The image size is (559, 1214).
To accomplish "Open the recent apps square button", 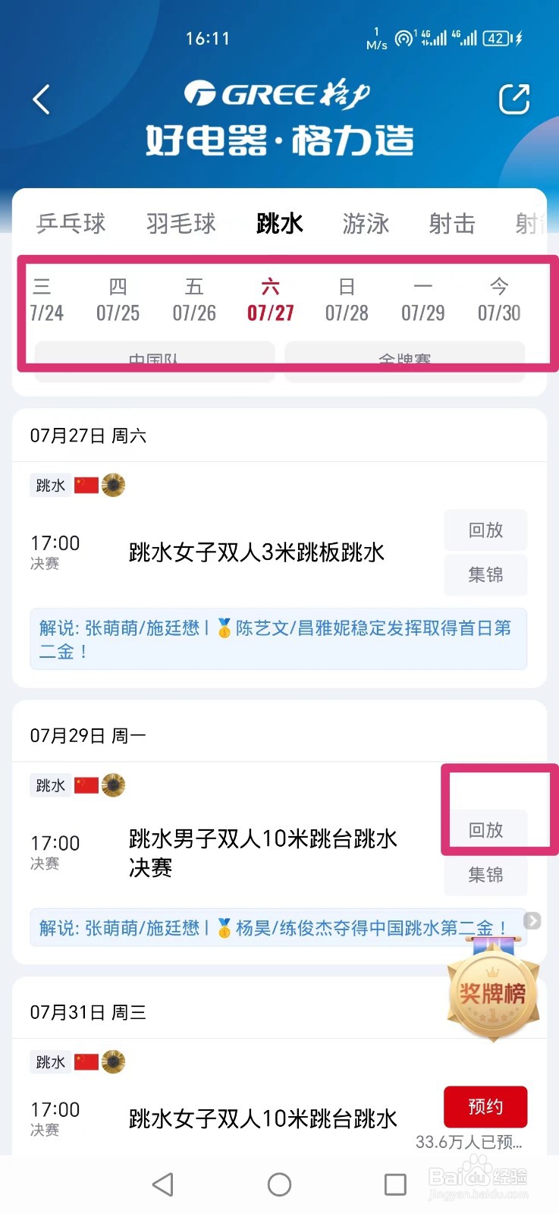I will (x=395, y=1184).
